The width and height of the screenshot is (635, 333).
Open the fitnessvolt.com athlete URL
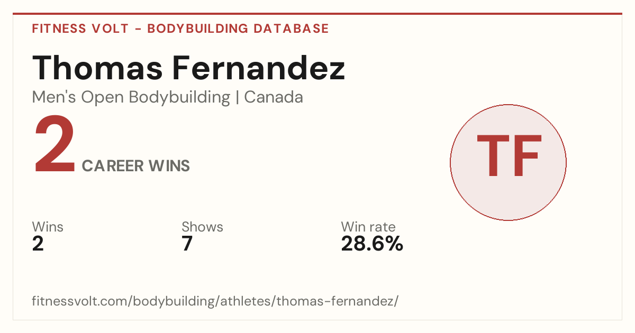click(215, 301)
